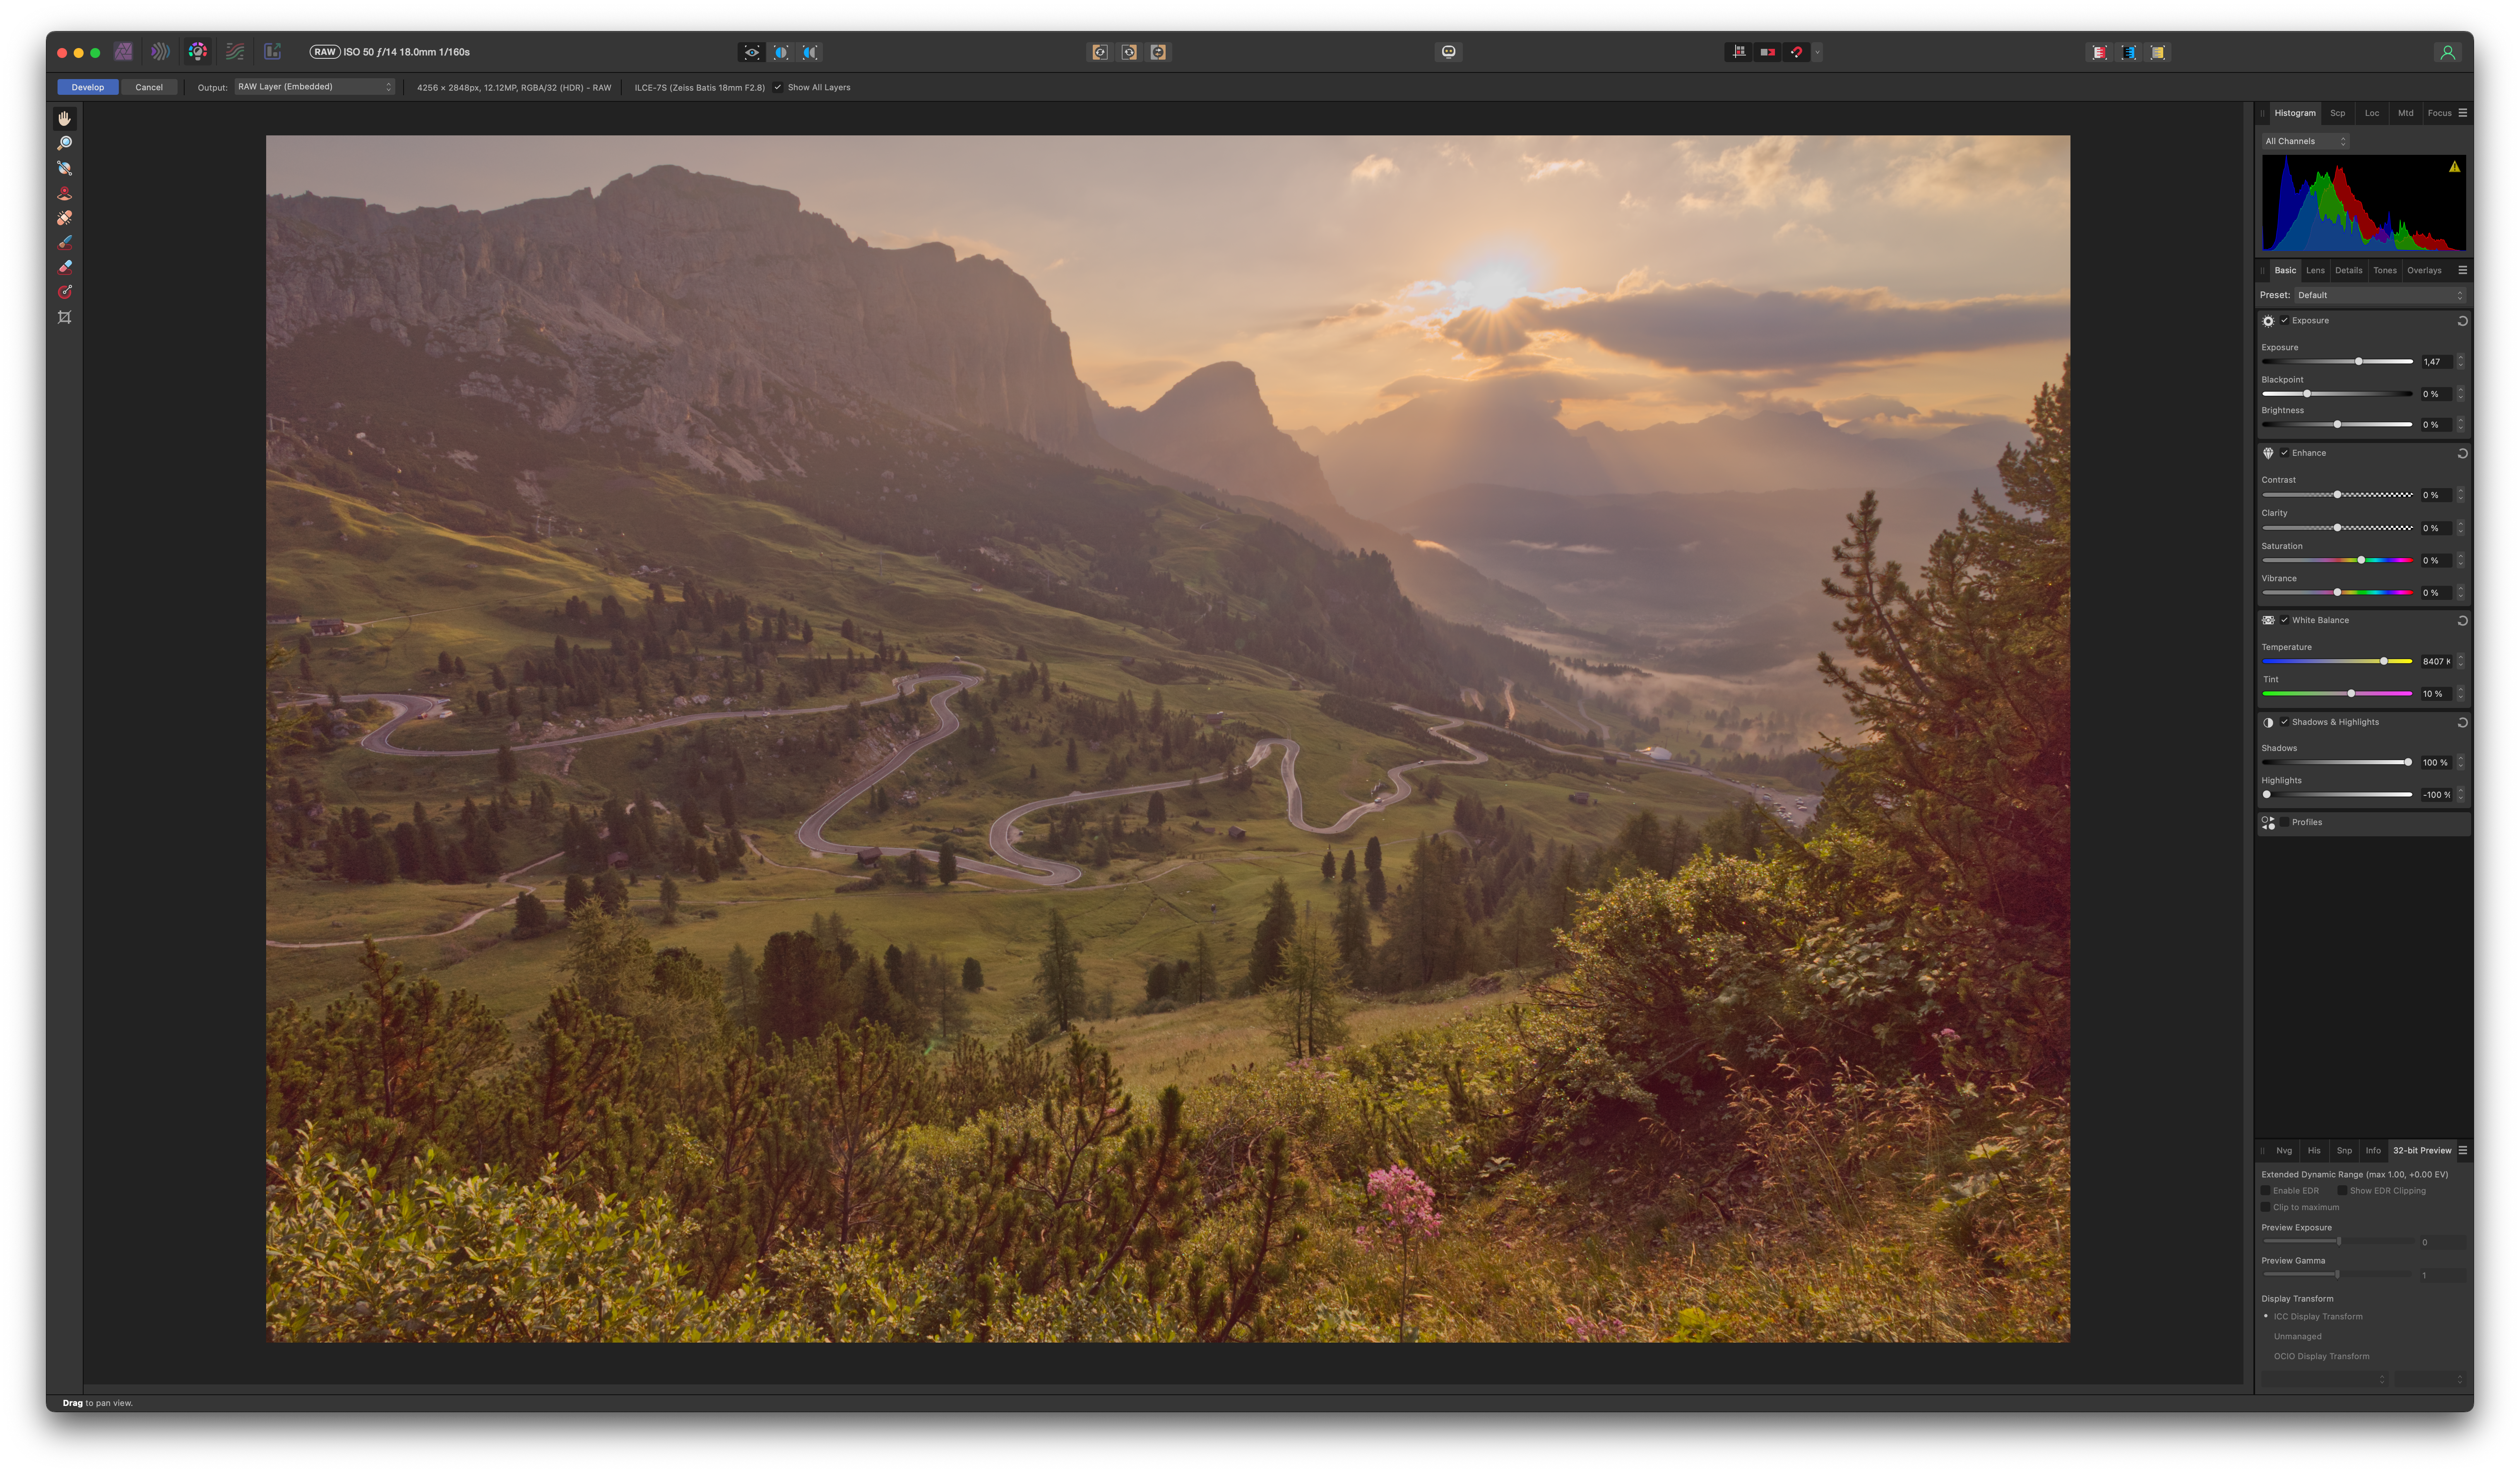
Task: Toggle the red magnet snapping icon
Action: (x=1797, y=52)
